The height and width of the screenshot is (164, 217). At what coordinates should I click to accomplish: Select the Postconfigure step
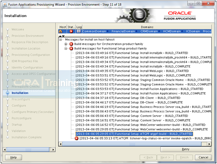click(x=22, y=118)
